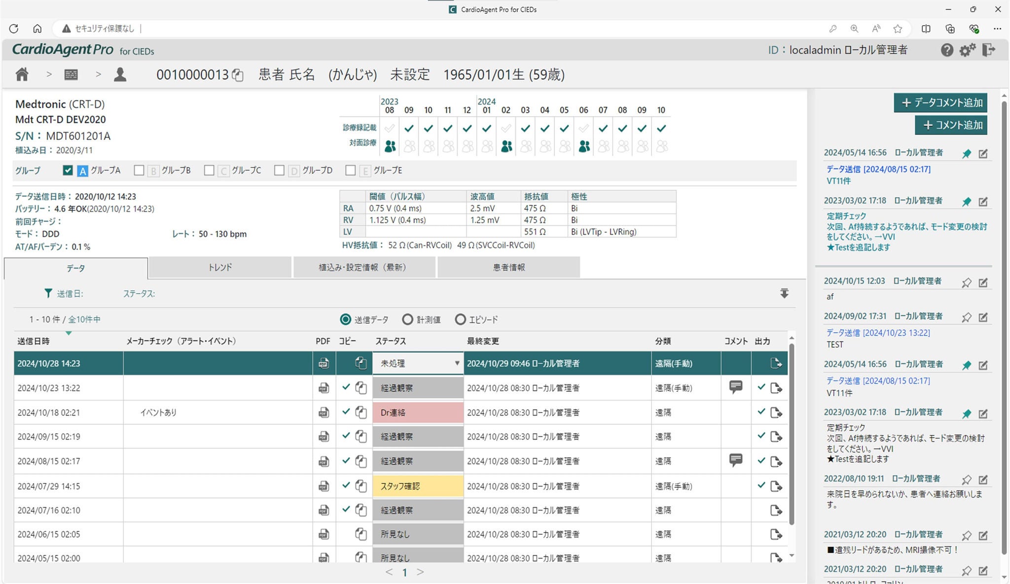Open PDF for 2024/10/23 13:22 row
Screen dimensions: 1010x584
(x=324, y=388)
